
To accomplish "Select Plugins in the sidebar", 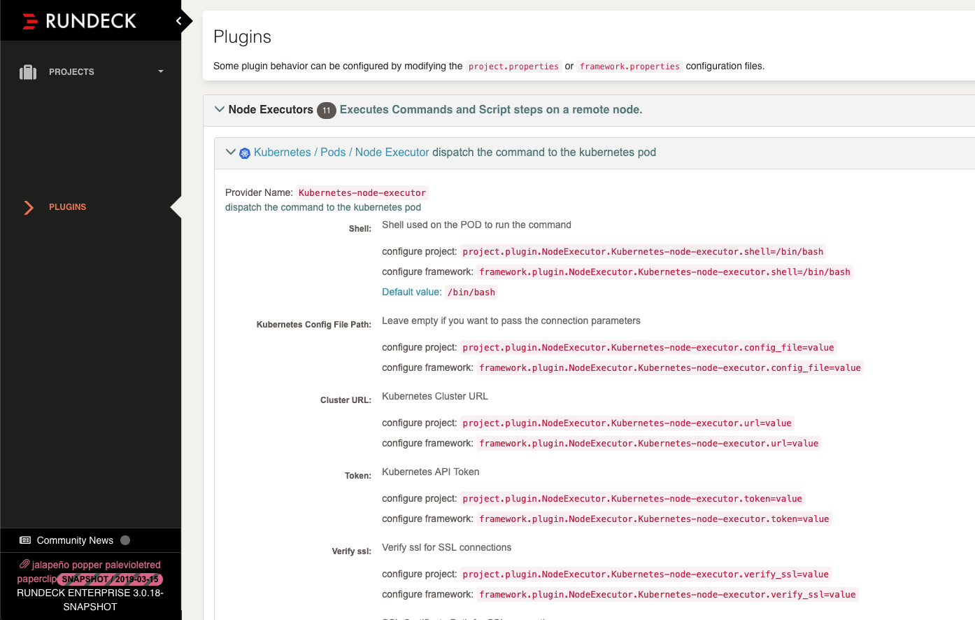I will [67, 206].
